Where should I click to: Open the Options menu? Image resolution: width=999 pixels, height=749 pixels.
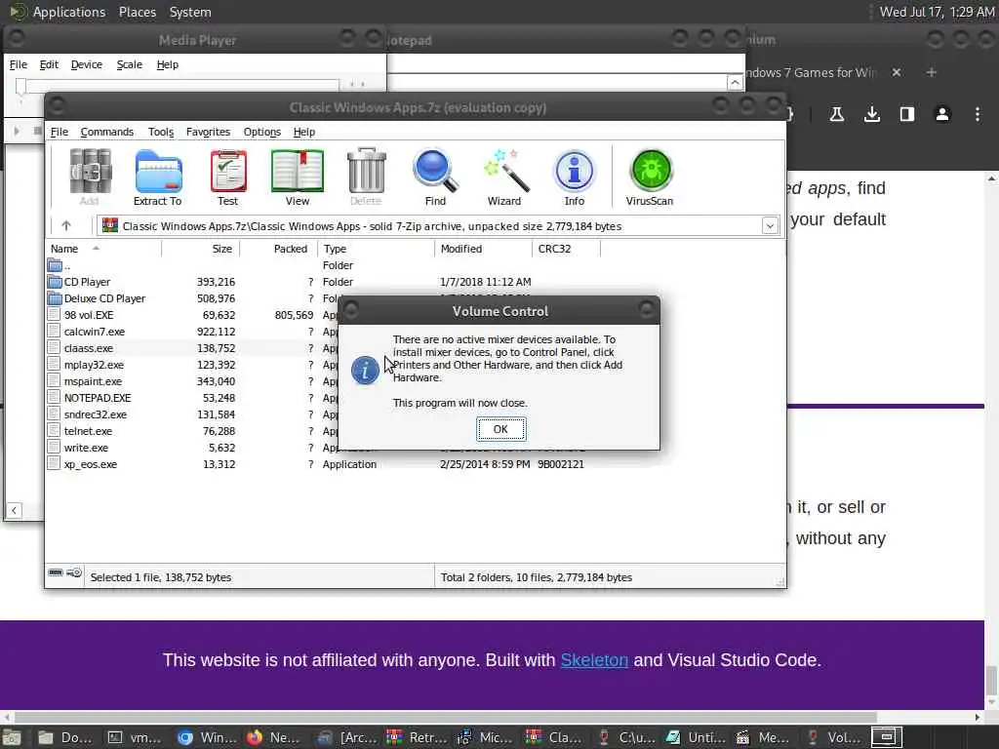(x=261, y=132)
